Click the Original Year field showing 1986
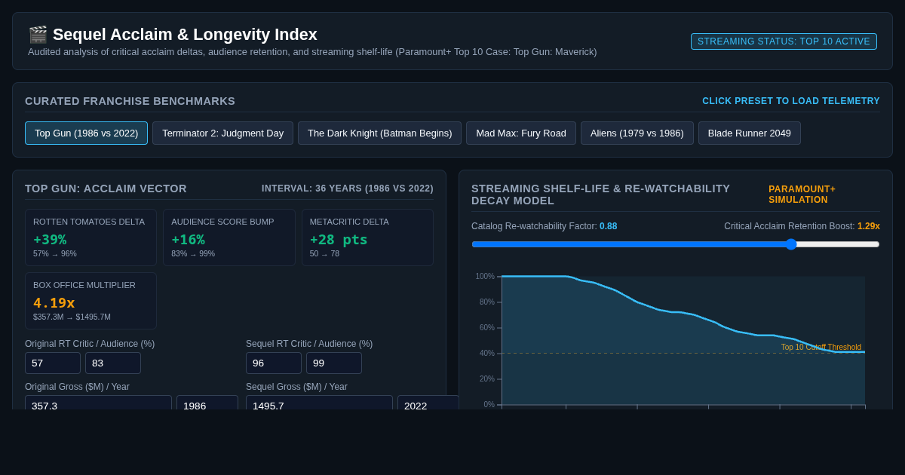The height and width of the screenshot is (475, 905). pos(207,402)
